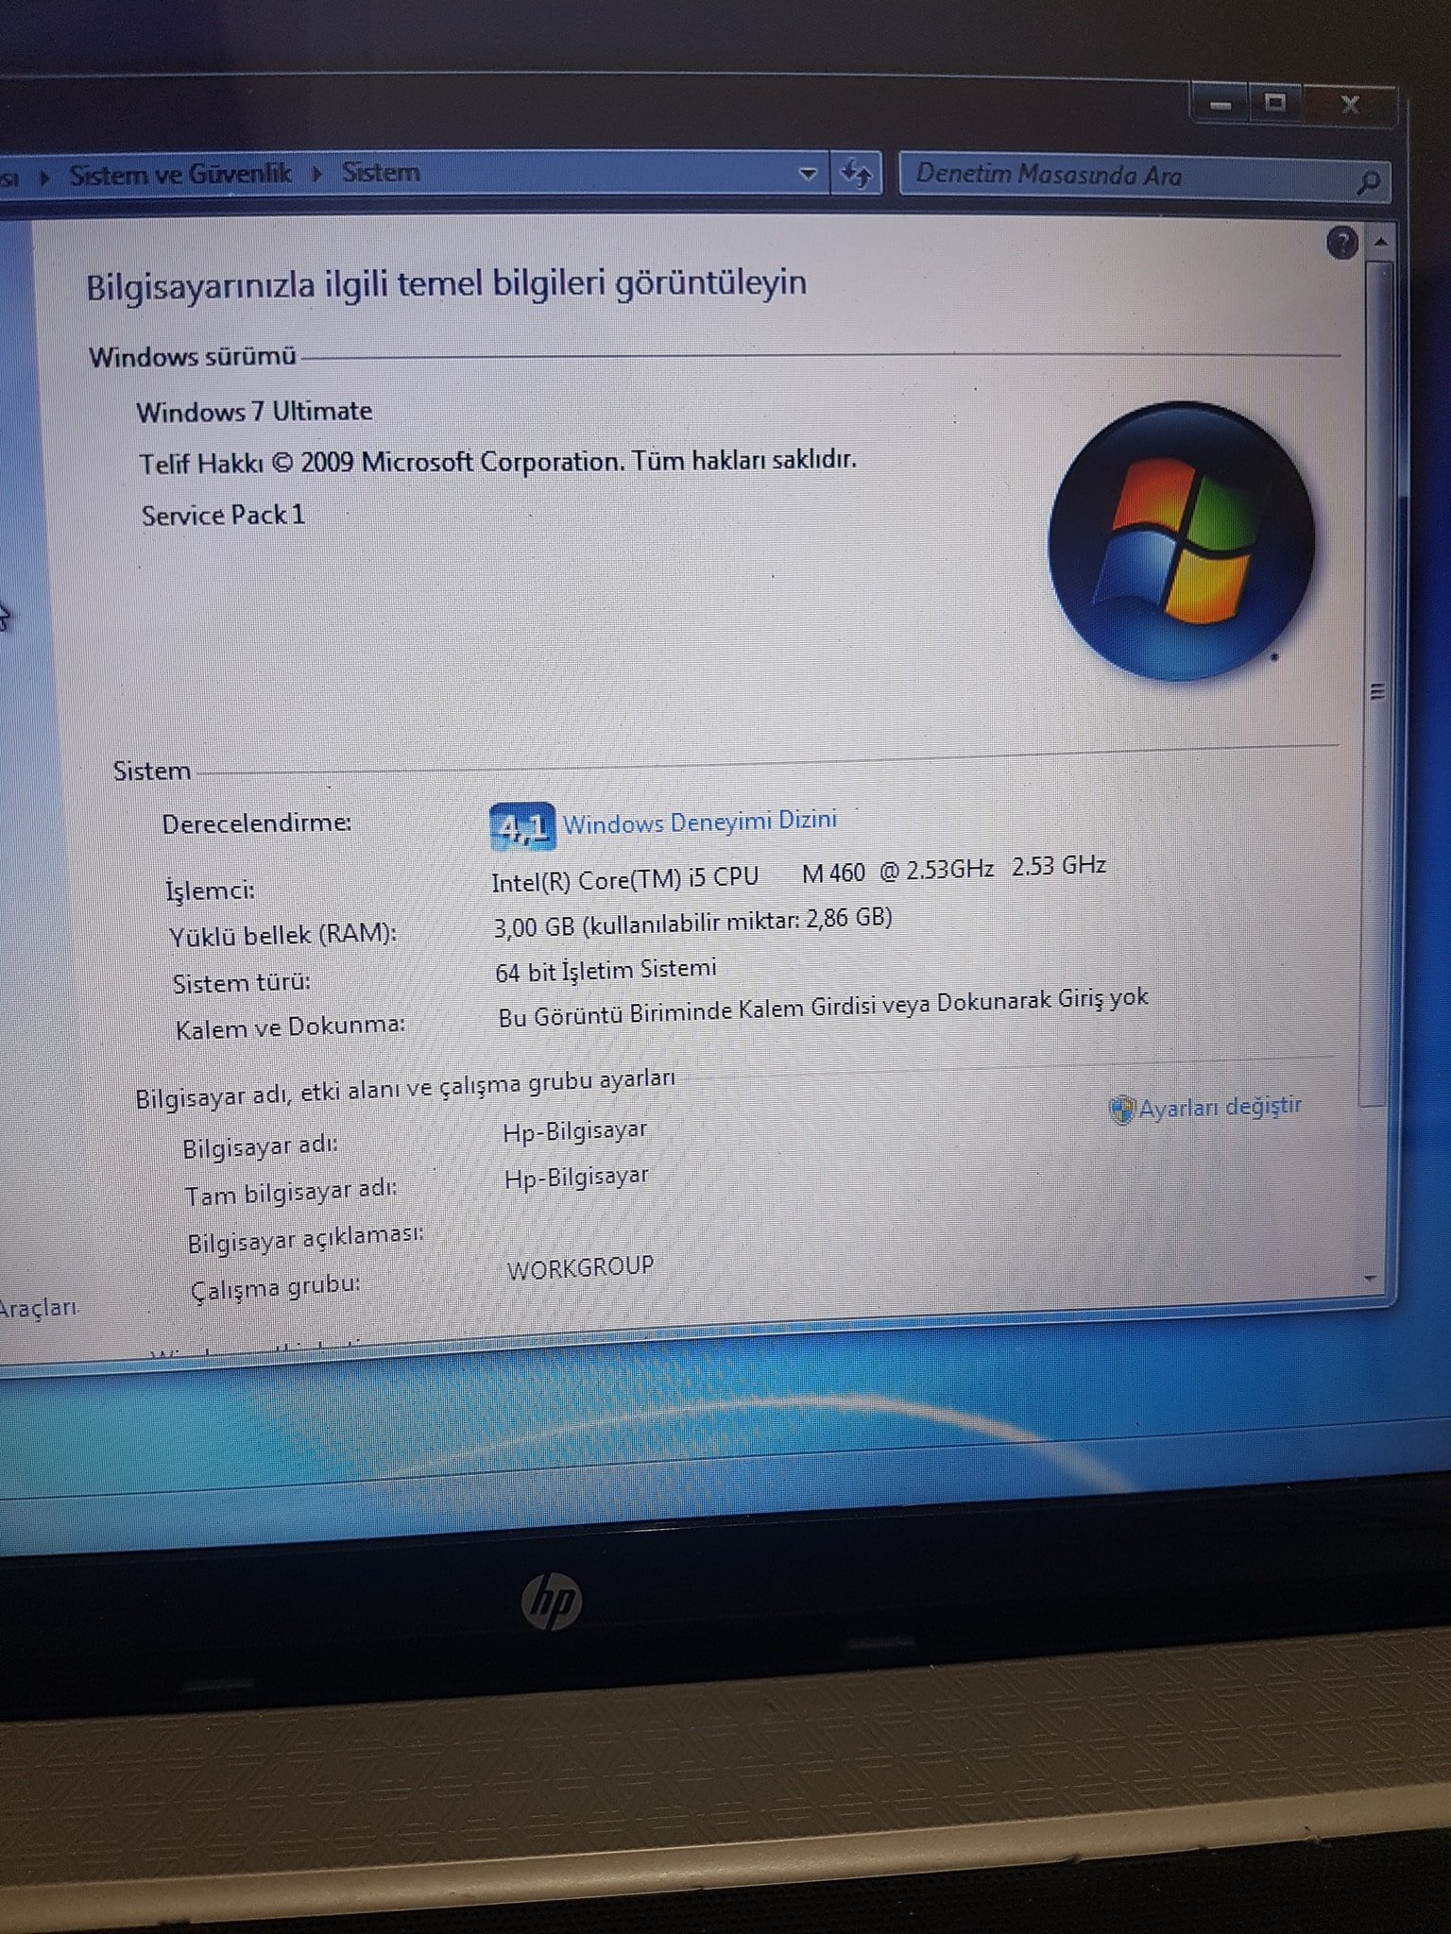Expand the arrow before Sistem ve Güvenlik
The height and width of the screenshot is (1934, 1451).
click(x=44, y=177)
